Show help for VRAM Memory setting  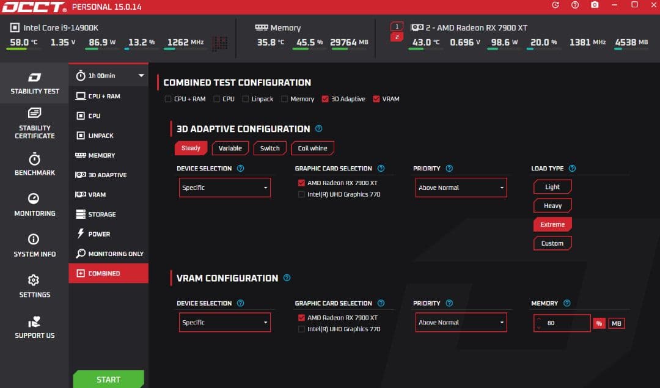(x=567, y=303)
